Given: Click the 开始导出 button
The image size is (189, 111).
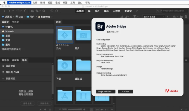Looking at the screenshot, I should (44, 103).
